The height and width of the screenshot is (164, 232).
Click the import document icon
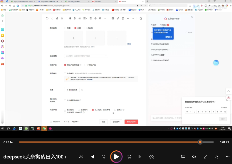click(x=141, y=18)
